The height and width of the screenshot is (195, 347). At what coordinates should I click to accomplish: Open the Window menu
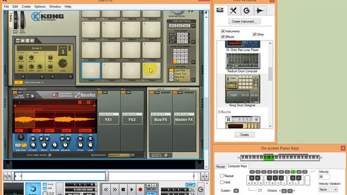click(x=55, y=6)
